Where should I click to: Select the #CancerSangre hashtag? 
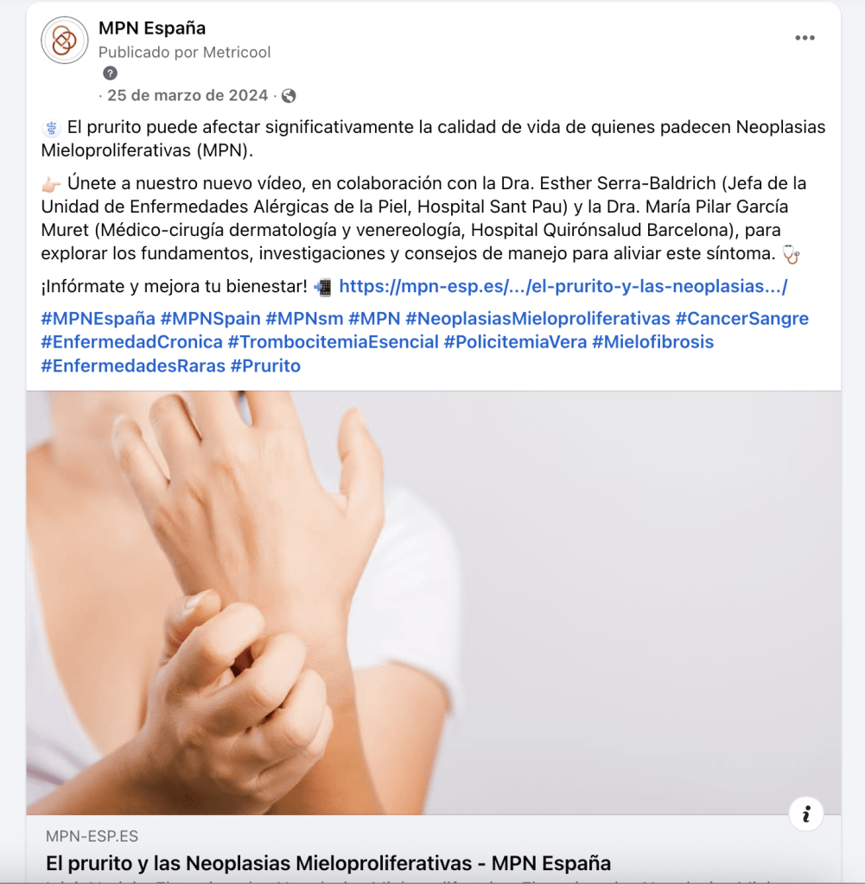[742, 319]
